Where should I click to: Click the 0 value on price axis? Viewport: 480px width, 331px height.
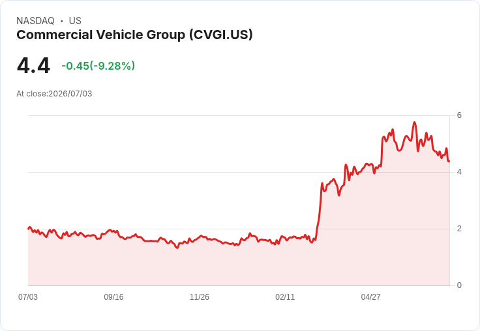(459, 285)
